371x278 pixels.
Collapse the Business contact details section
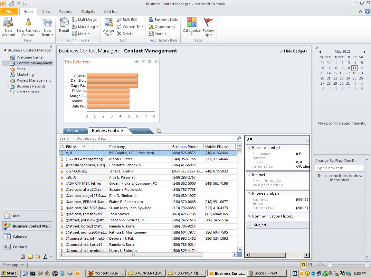coord(249,148)
